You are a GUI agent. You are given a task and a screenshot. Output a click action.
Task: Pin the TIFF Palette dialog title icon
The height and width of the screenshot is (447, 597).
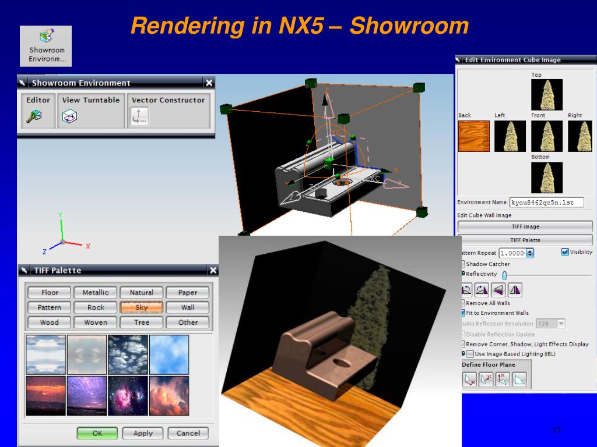[24, 270]
